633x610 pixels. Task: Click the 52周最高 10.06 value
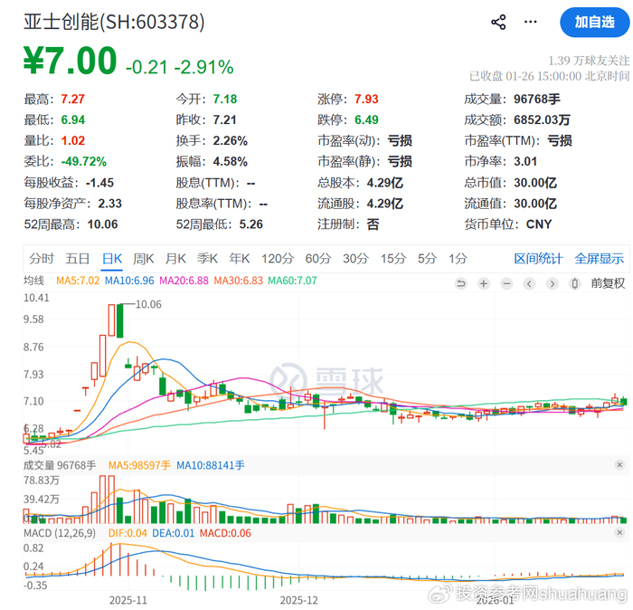click(x=102, y=224)
